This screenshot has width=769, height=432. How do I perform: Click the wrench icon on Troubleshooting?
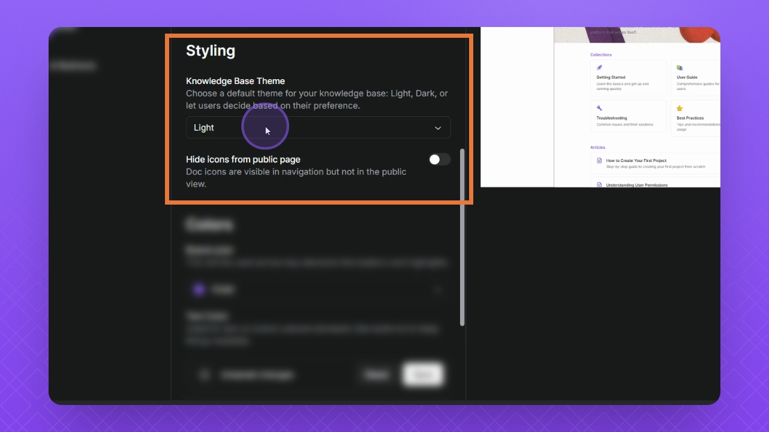[x=599, y=109]
